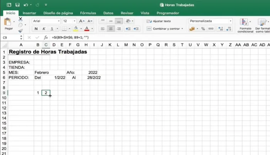270x155 pixels.
Task: Decrease indent icon
Action: tap(128, 29)
